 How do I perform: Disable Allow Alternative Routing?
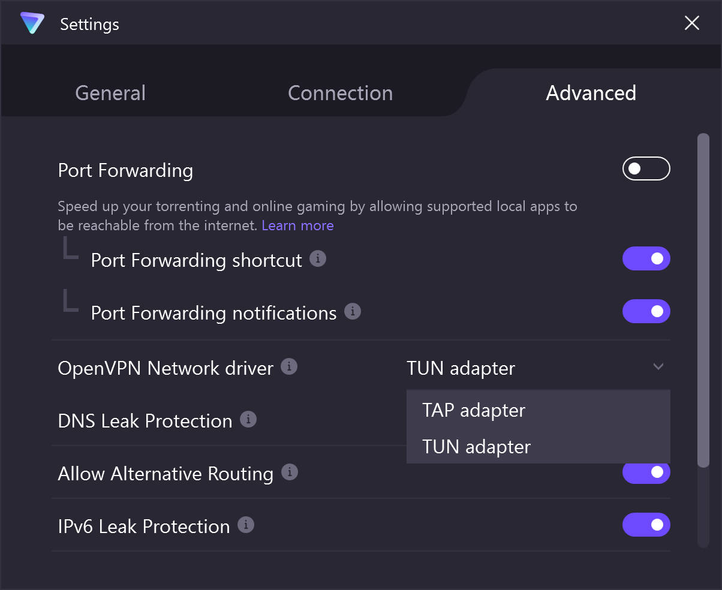pyautogui.click(x=646, y=473)
